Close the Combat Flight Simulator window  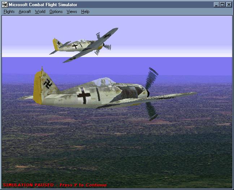(229, 5)
